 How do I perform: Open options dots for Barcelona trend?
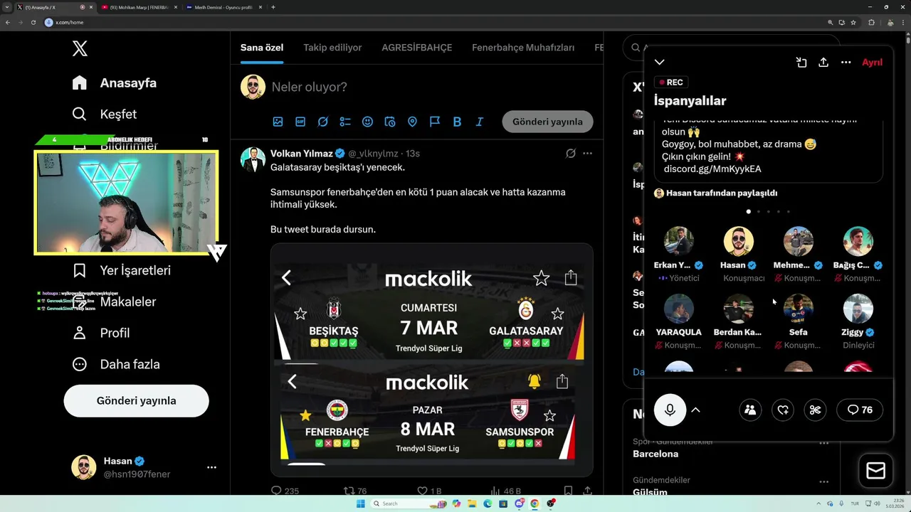(823, 442)
